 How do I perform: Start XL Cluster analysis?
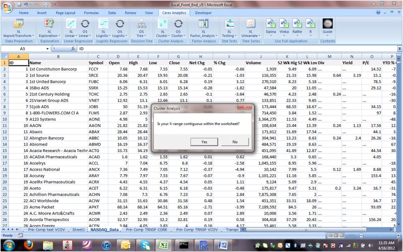(163, 28)
